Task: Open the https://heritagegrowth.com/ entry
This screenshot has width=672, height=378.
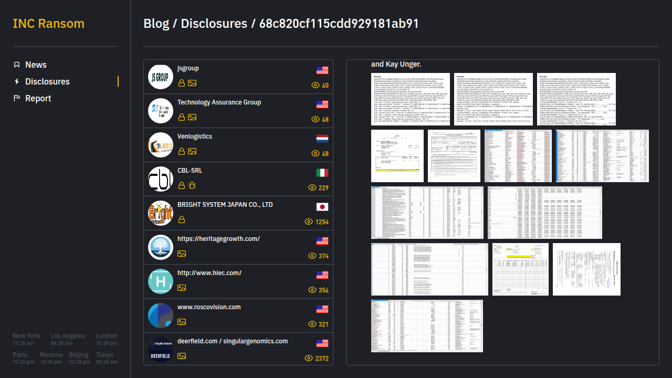Action: tap(238, 248)
